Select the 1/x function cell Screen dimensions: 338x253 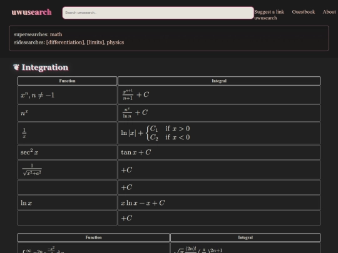point(67,133)
